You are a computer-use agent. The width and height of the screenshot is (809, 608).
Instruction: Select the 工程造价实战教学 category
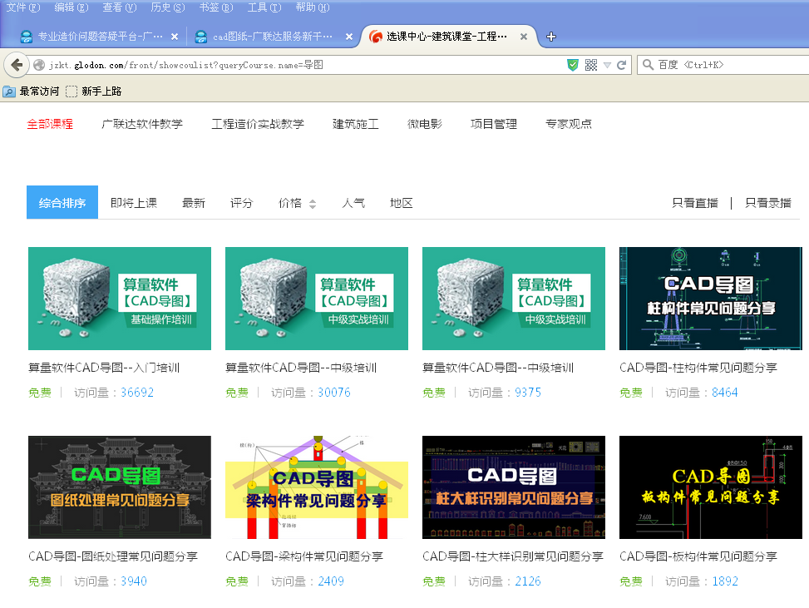coord(258,124)
